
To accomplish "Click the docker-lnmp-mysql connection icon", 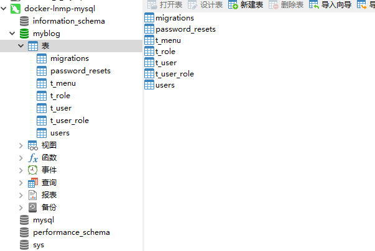I will (x=16, y=9).
